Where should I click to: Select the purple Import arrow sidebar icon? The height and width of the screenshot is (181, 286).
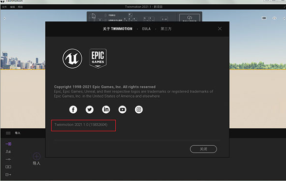[8, 144]
